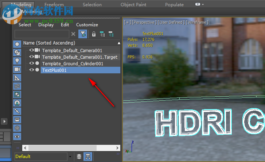
Task: Click the scrollbar left arrow
Action: (25, 148)
